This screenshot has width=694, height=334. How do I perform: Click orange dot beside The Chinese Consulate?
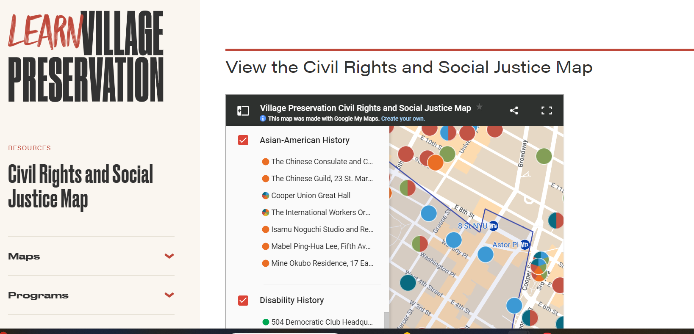[266, 162]
